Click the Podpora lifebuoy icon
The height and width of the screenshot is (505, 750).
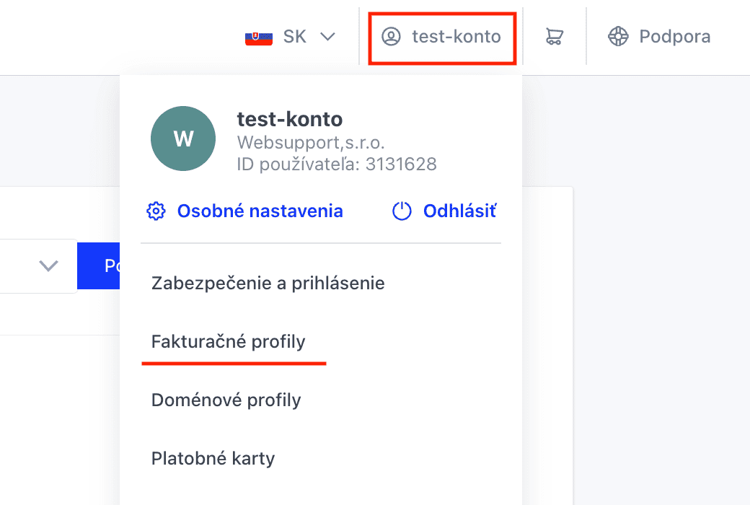[618, 36]
